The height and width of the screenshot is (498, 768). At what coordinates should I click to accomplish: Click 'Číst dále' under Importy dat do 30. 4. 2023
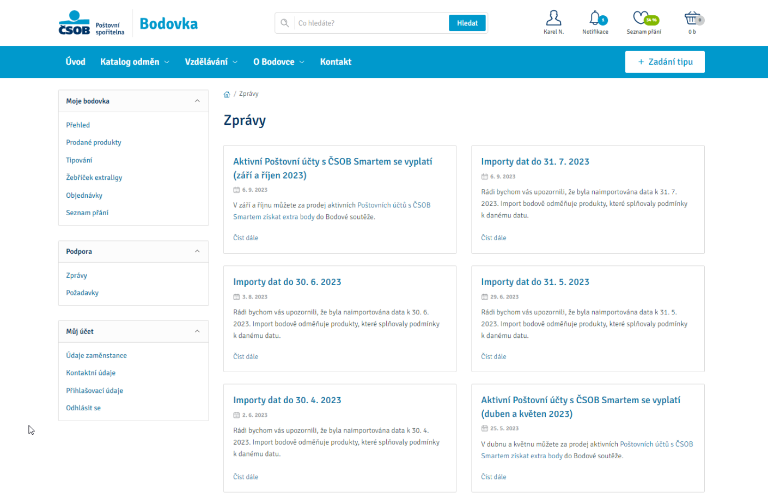tap(246, 477)
